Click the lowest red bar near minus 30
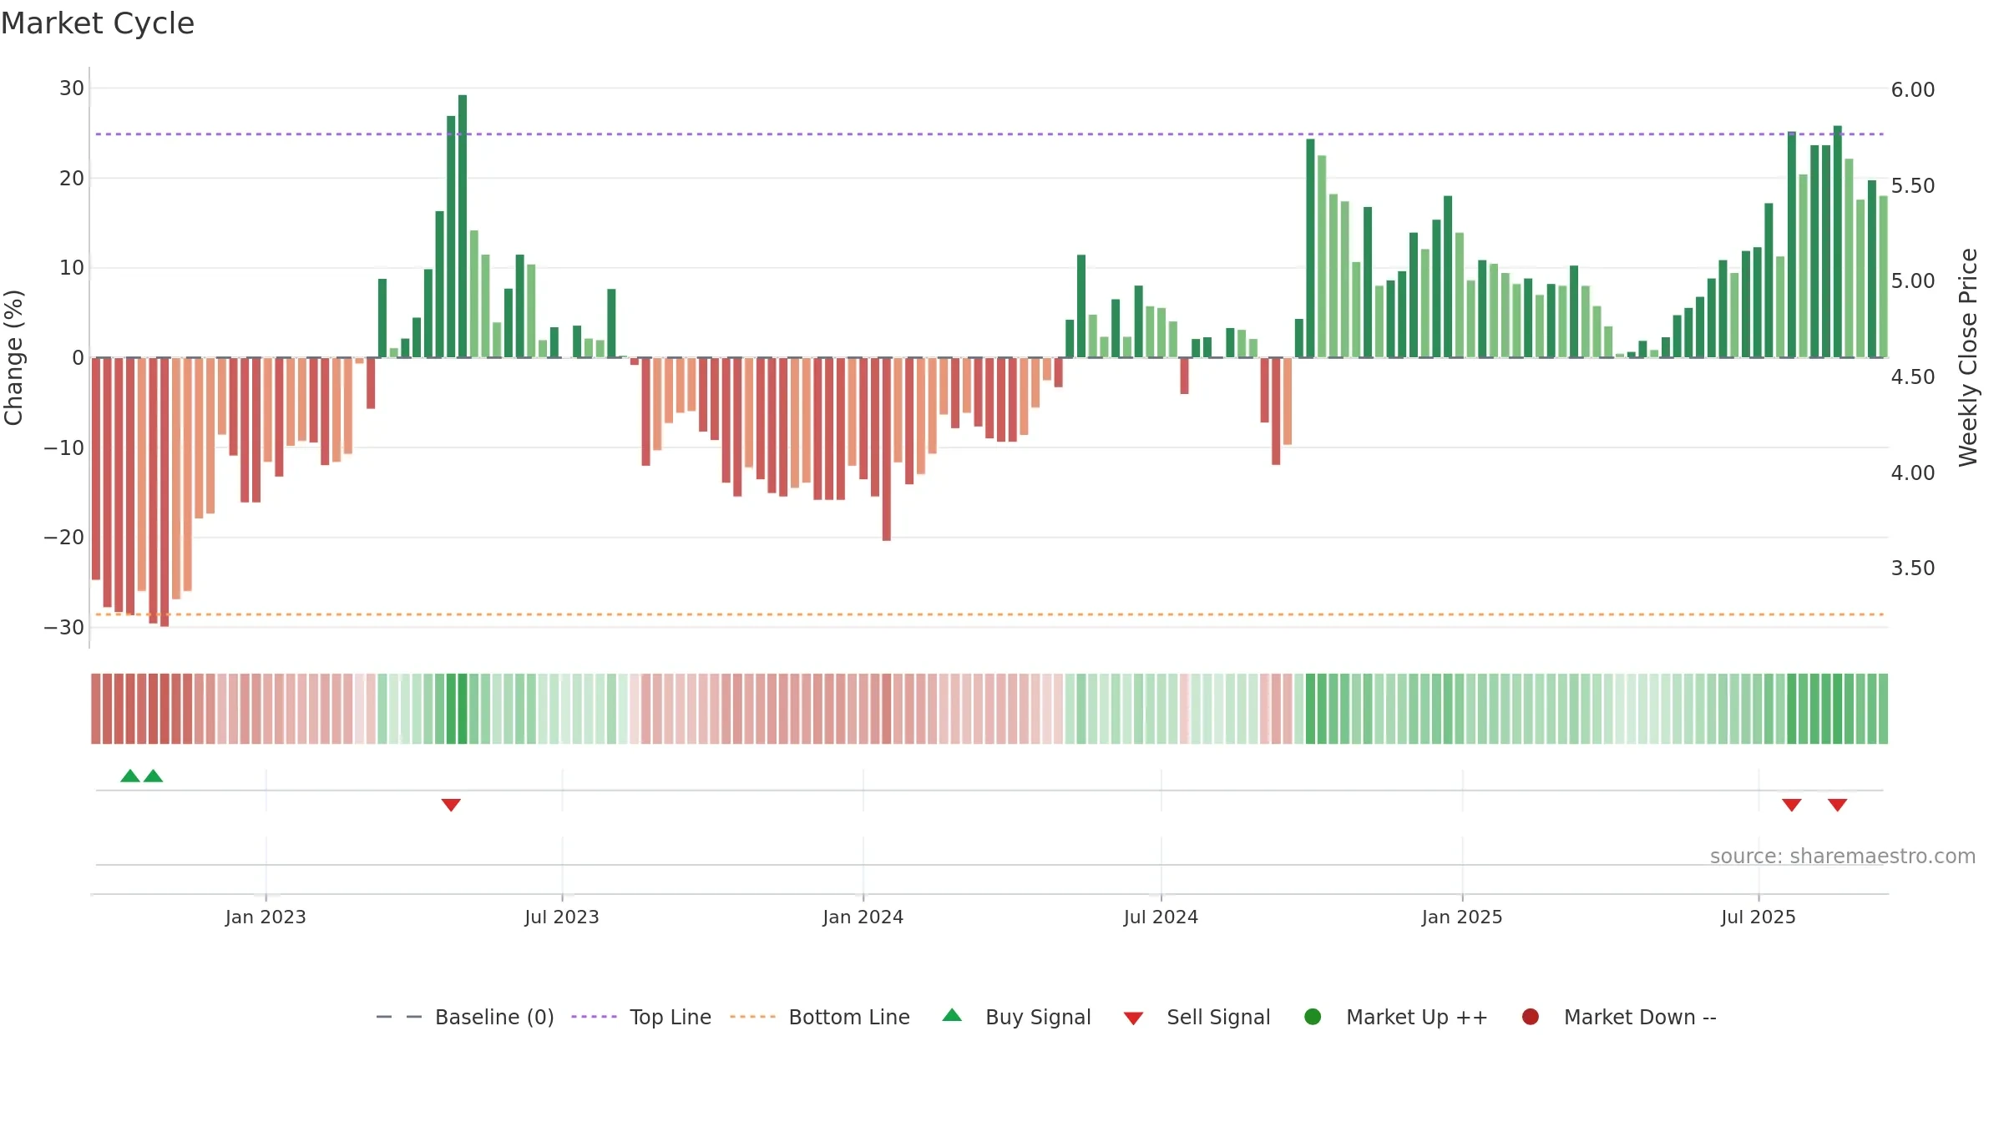Screen dimensions: 2004x1127 tap(164, 492)
